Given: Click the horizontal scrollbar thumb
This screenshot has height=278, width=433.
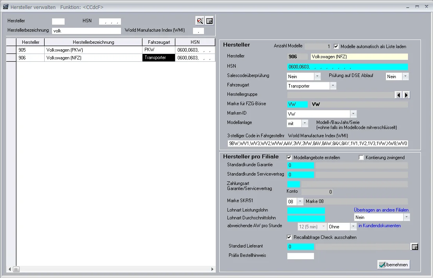Looking at the screenshot, I should coord(16,269).
